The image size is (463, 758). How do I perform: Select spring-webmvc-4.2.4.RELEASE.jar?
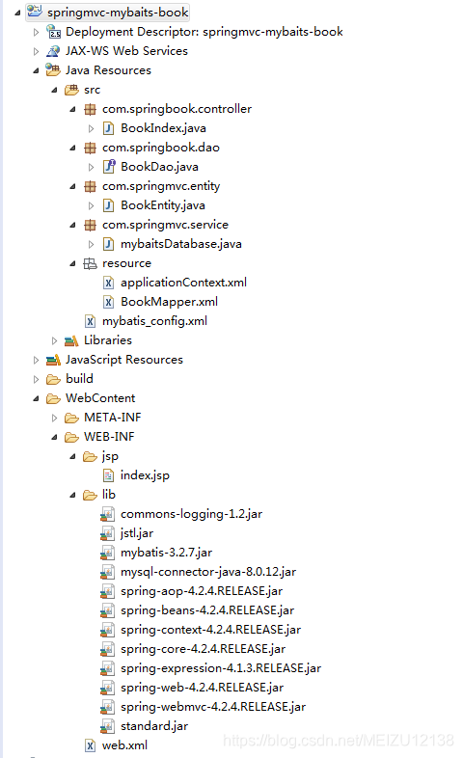pos(213,707)
